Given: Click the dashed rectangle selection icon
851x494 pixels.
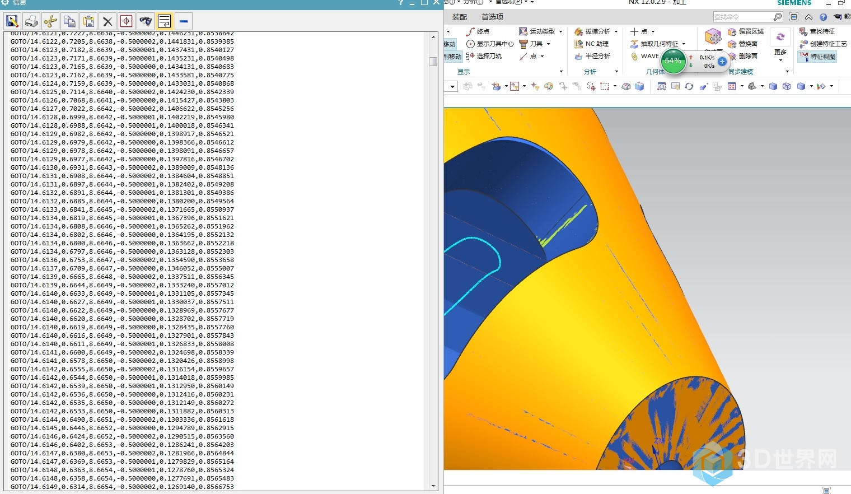Looking at the screenshot, I should (605, 86).
